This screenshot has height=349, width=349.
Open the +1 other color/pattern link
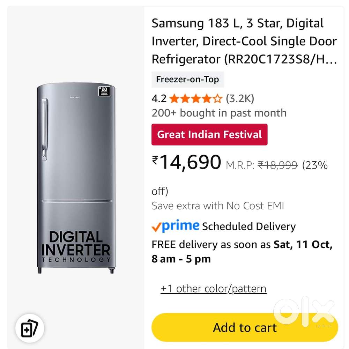click(213, 289)
